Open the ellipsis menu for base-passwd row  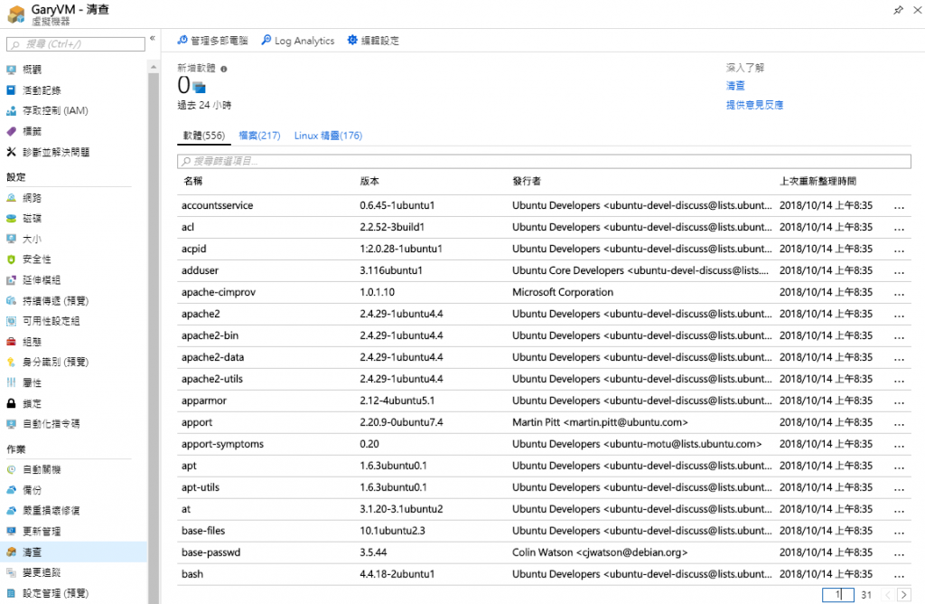coord(899,553)
